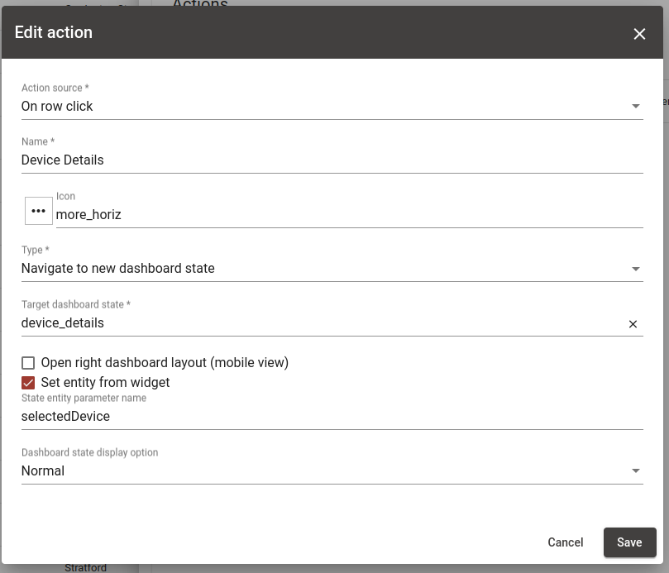Screen dimensions: 669x573
Task: Click the Dashboard state display option arrow
Action: tap(636, 470)
